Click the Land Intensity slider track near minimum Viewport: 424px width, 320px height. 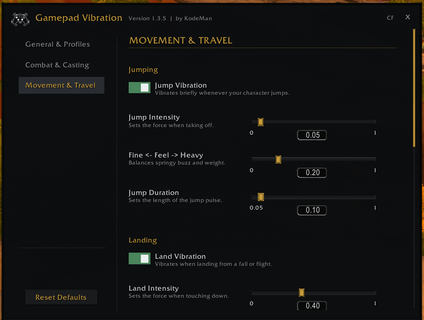(x=255, y=293)
